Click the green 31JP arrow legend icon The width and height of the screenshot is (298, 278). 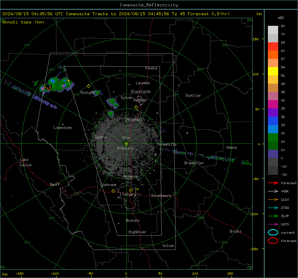click(x=273, y=216)
